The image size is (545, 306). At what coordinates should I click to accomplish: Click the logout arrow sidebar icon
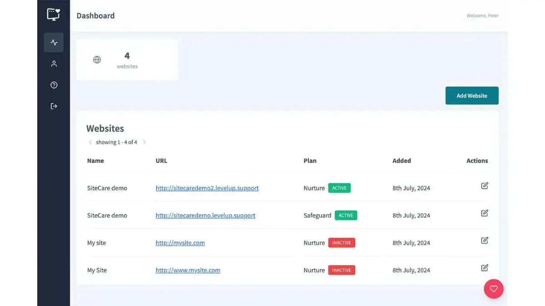click(54, 106)
